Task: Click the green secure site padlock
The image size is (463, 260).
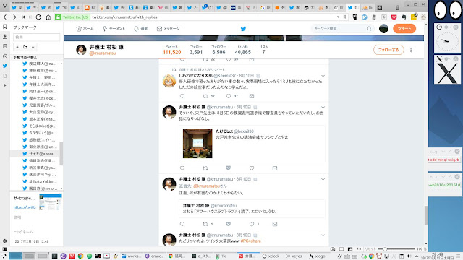Action: pyautogui.click(x=58, y=17)
